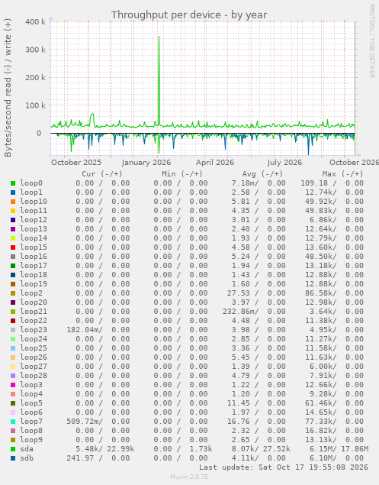The width and height of the screenshot is (379, 485).
Task: Click the October 2025 x-axis label
Action: pos(76,163)
